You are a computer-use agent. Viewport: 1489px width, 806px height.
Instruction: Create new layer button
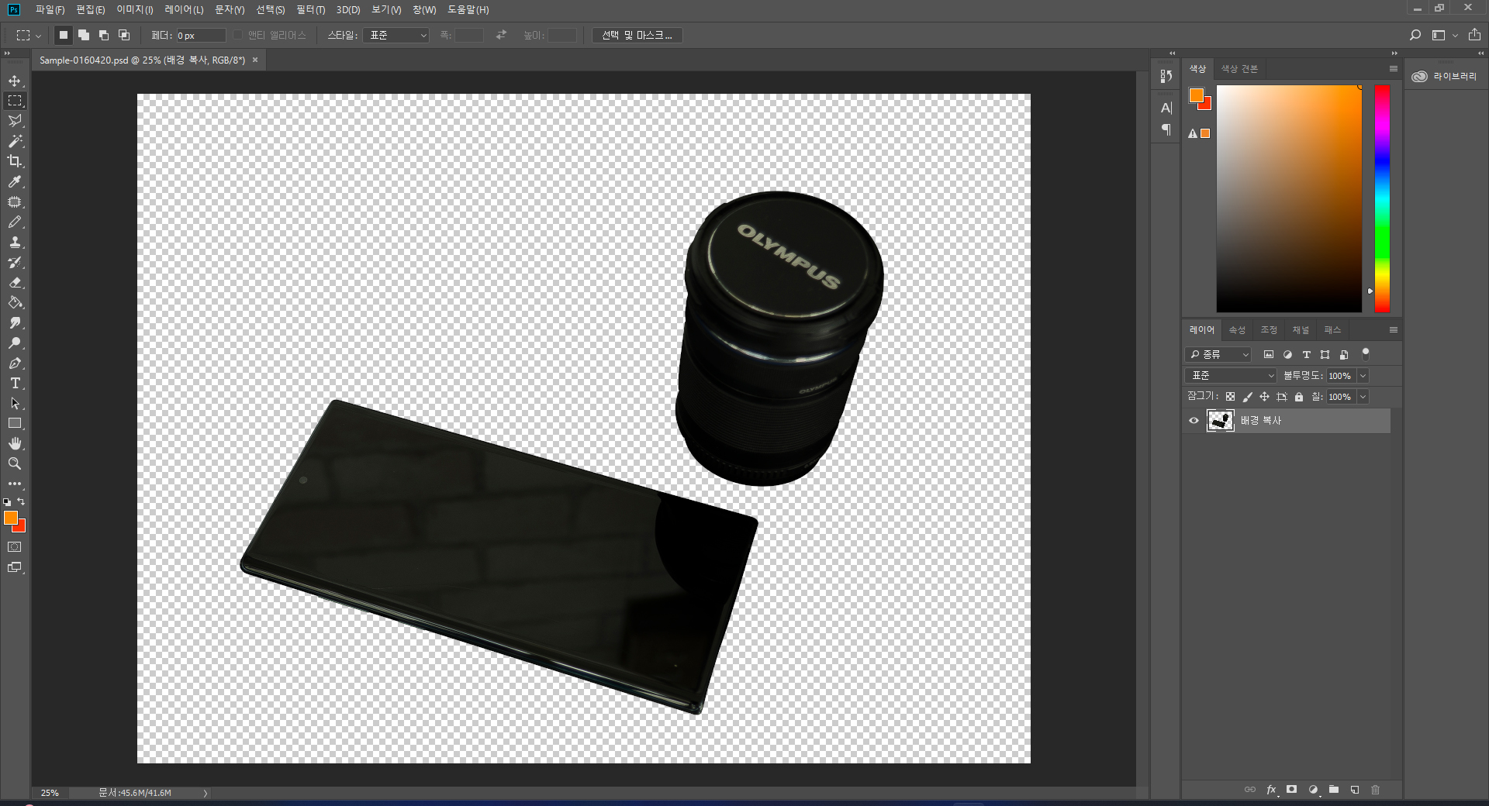point(1355,790)
